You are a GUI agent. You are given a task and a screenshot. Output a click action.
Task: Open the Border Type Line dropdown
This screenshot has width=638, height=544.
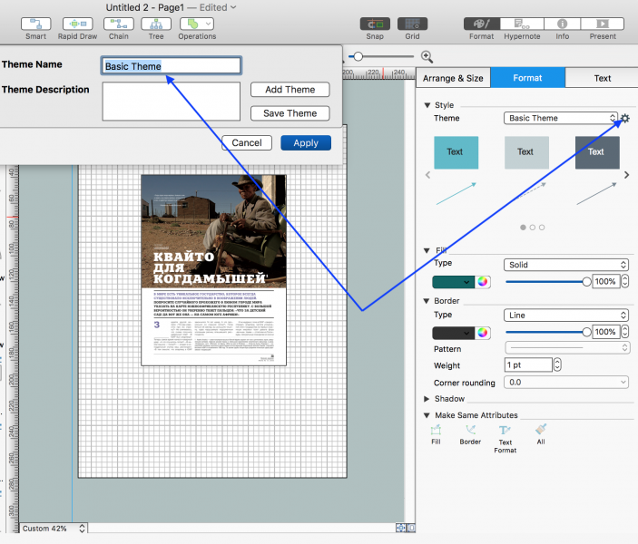(566, 316)
